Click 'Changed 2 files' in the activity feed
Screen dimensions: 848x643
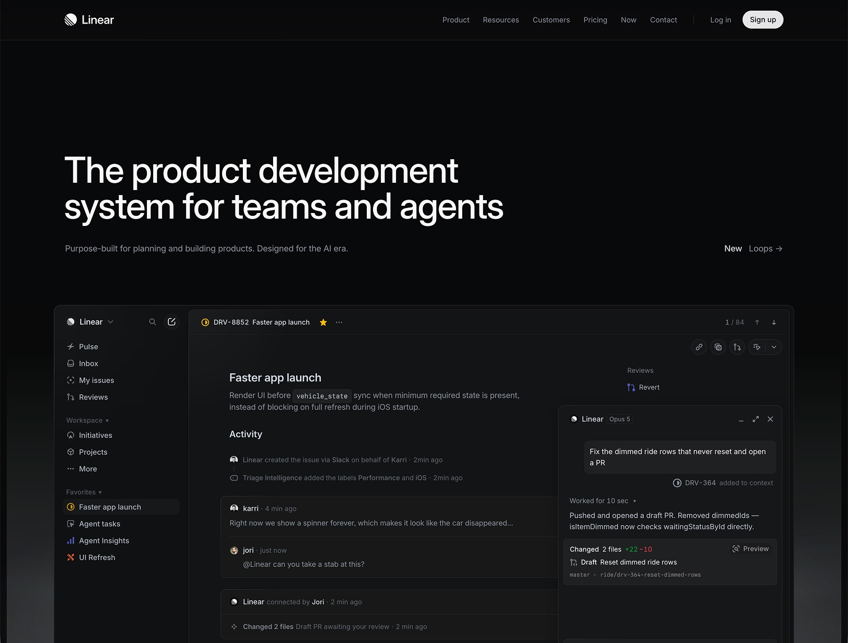pyautogui.click(x=268, y=627)
